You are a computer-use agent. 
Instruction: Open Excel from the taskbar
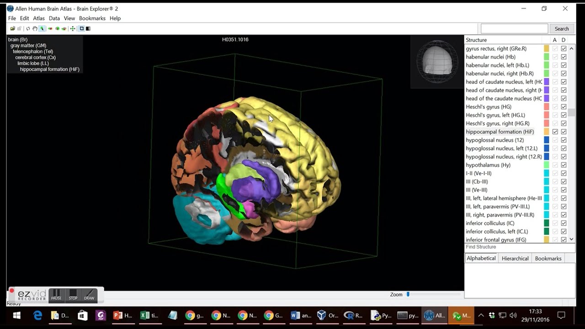(x=149, y=315)
